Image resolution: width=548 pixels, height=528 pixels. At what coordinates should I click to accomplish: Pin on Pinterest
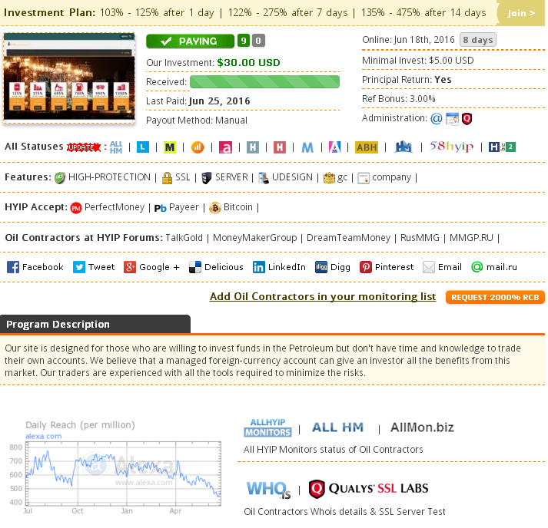[366, 267]
